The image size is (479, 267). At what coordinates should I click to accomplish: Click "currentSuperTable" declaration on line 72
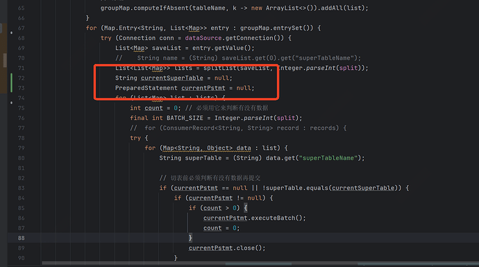click(172, 78)
